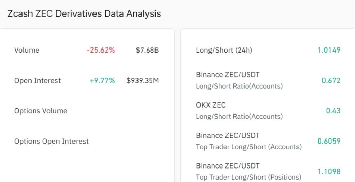Click the 1.1098 positions ratio value
Screen dimensions: 355x182
(x=329, y=171)
